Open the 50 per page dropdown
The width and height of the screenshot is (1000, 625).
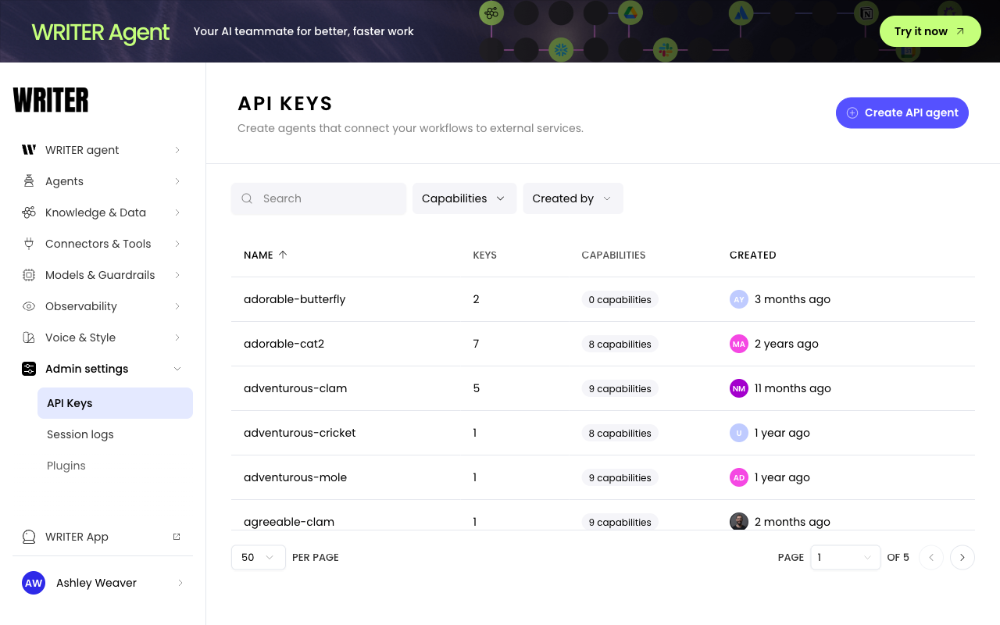[259, 557]
